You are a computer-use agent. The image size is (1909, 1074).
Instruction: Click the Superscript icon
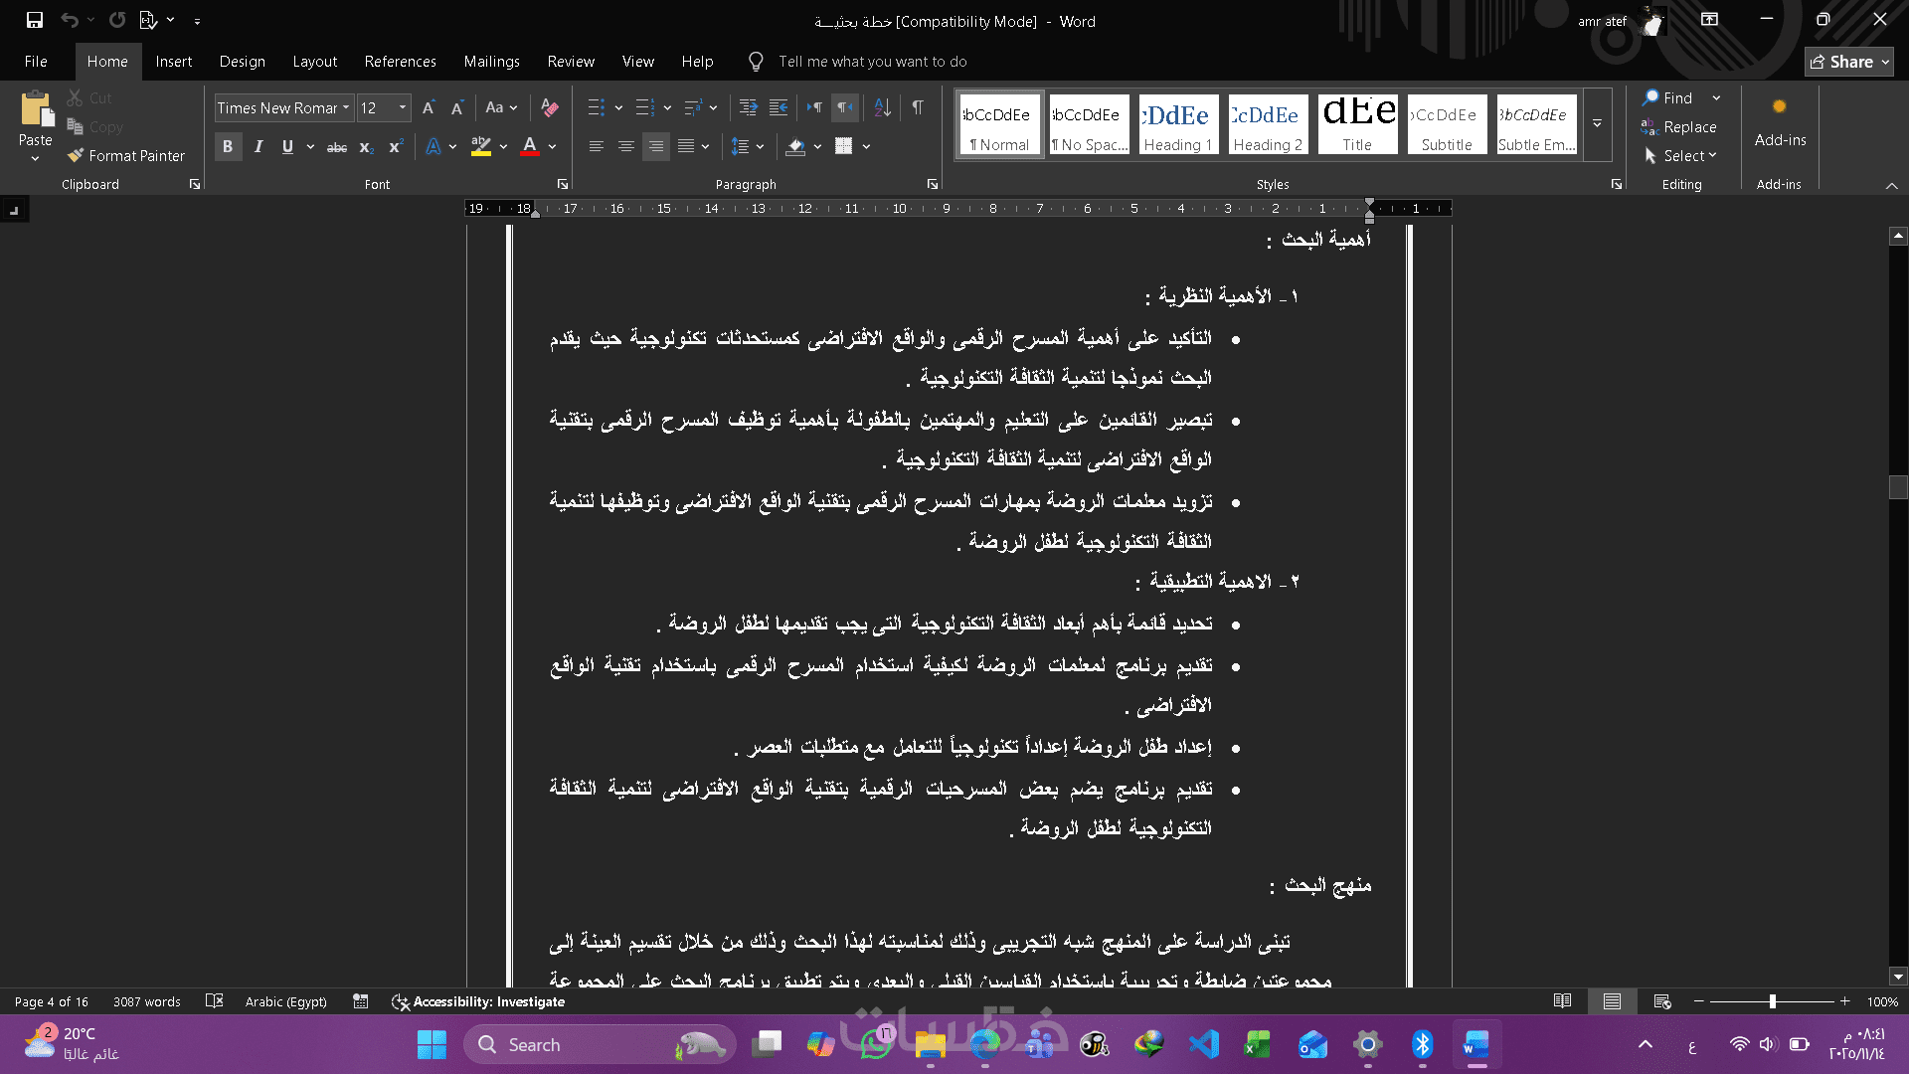tap(396, 146)
